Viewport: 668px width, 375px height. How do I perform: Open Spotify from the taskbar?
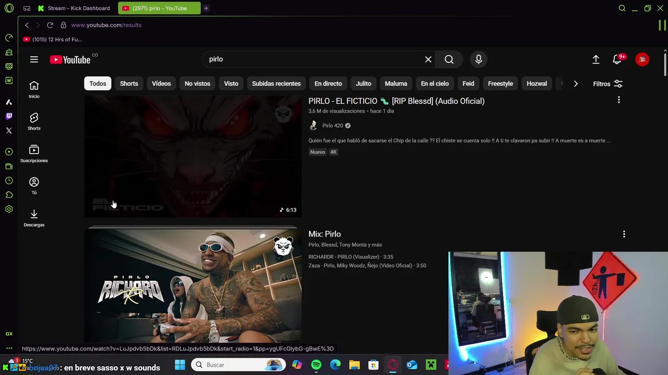click(316, 365)
